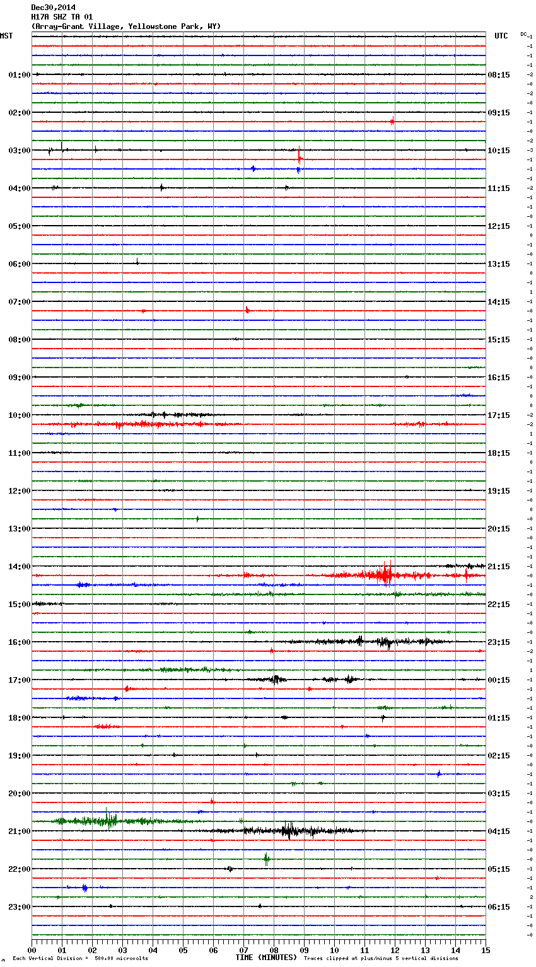Viewport: 536px width, 967px height.
Task: Select the 13:00 MST time label
Action: point(19,529)
